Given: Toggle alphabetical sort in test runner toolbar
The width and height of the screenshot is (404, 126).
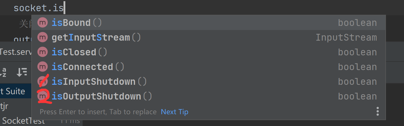Looking at the screenshot, I should (x=4, y=72).
